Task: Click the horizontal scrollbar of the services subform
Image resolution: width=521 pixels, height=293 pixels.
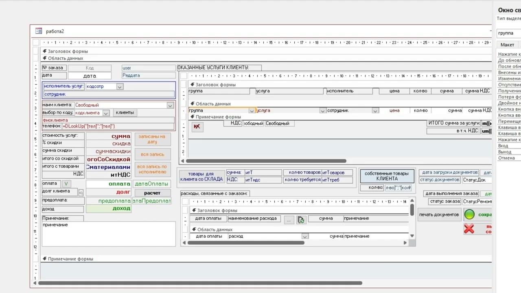Action: [266, 161]
